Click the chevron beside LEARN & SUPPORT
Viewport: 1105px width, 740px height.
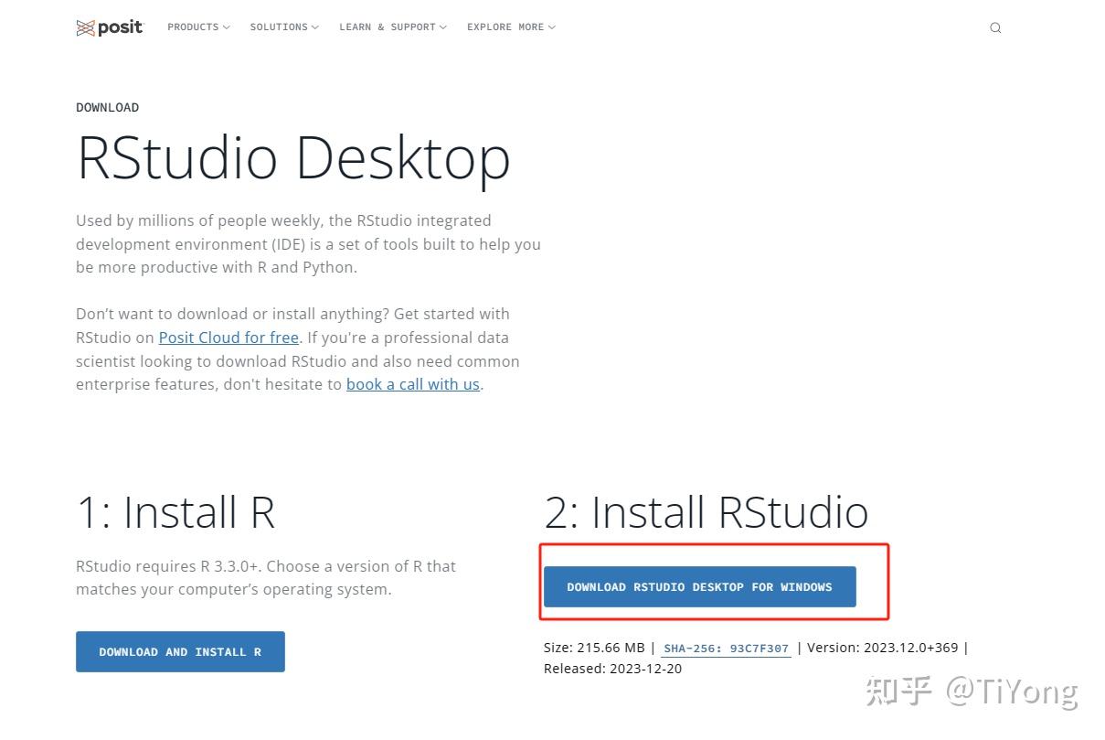[x=443, y=27]
